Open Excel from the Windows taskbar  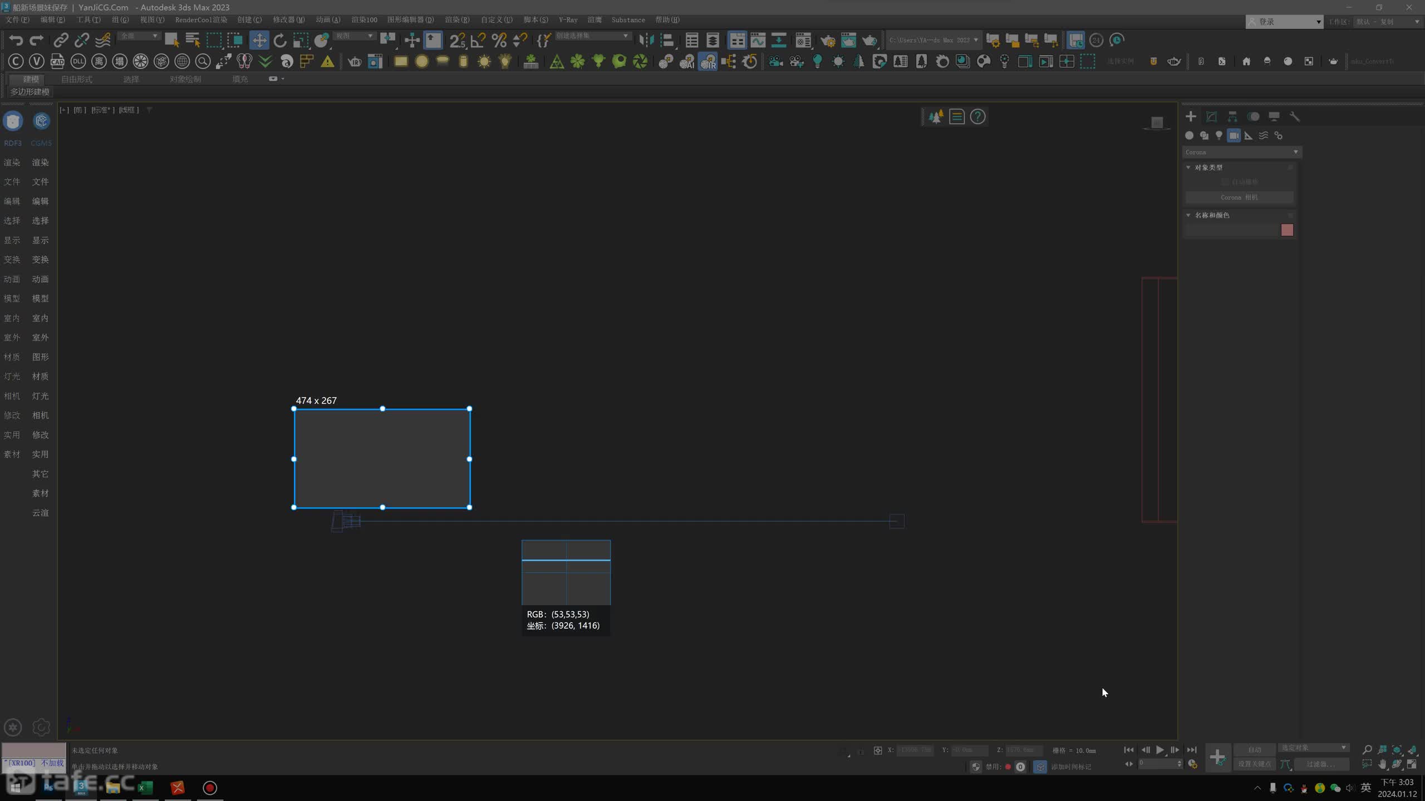pyautogui.click(x=145, y=788)
